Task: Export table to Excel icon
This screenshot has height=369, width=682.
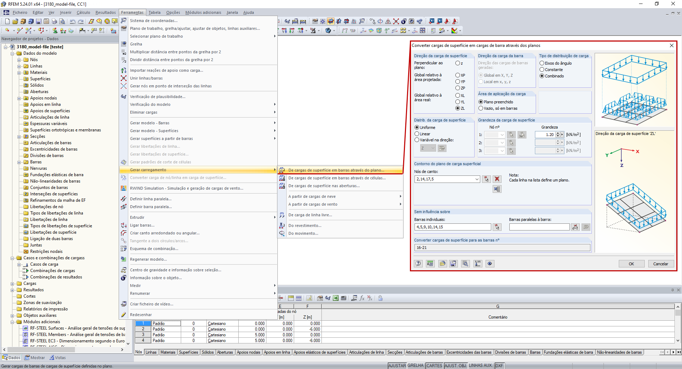Action: point(336,298)
